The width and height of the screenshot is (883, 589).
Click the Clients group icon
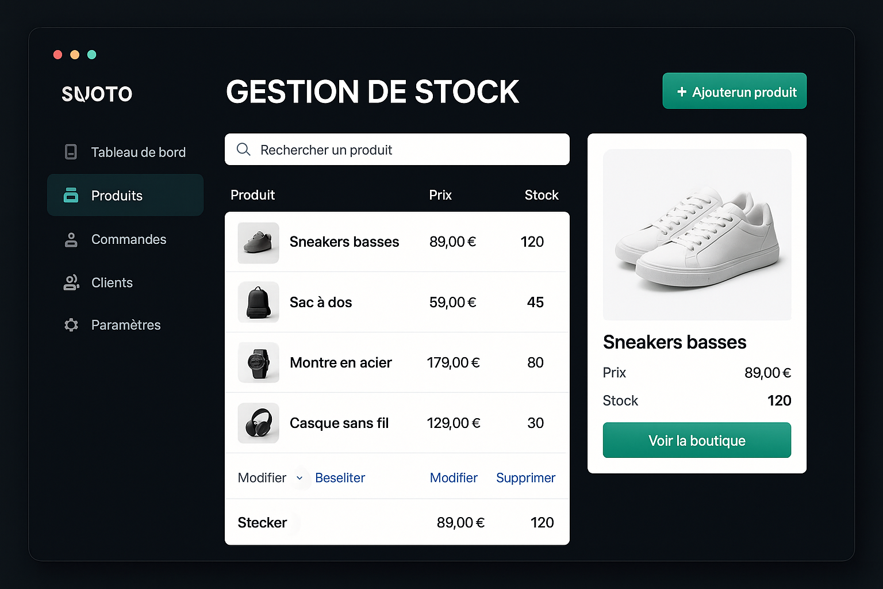coord(71,282)
